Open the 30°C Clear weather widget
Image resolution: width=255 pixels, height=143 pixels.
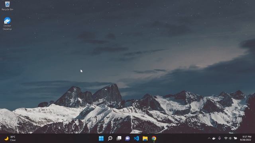[10, 139]
